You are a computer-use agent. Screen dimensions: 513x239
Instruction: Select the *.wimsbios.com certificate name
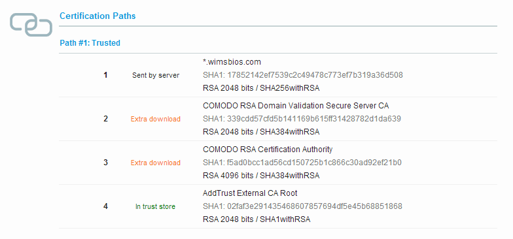(232, 61)
